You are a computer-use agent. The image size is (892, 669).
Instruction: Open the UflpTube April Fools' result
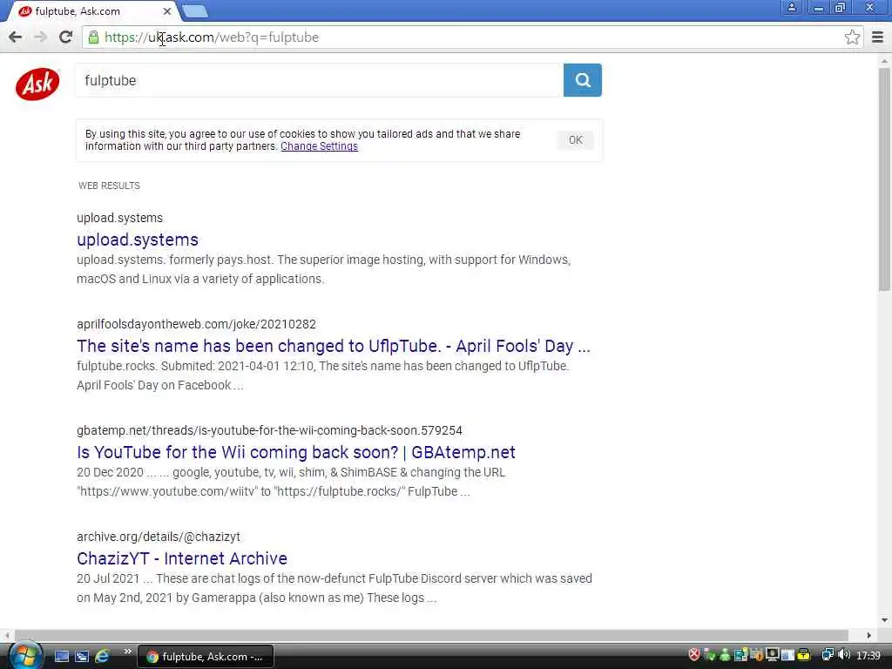click(x=334, y=346)
